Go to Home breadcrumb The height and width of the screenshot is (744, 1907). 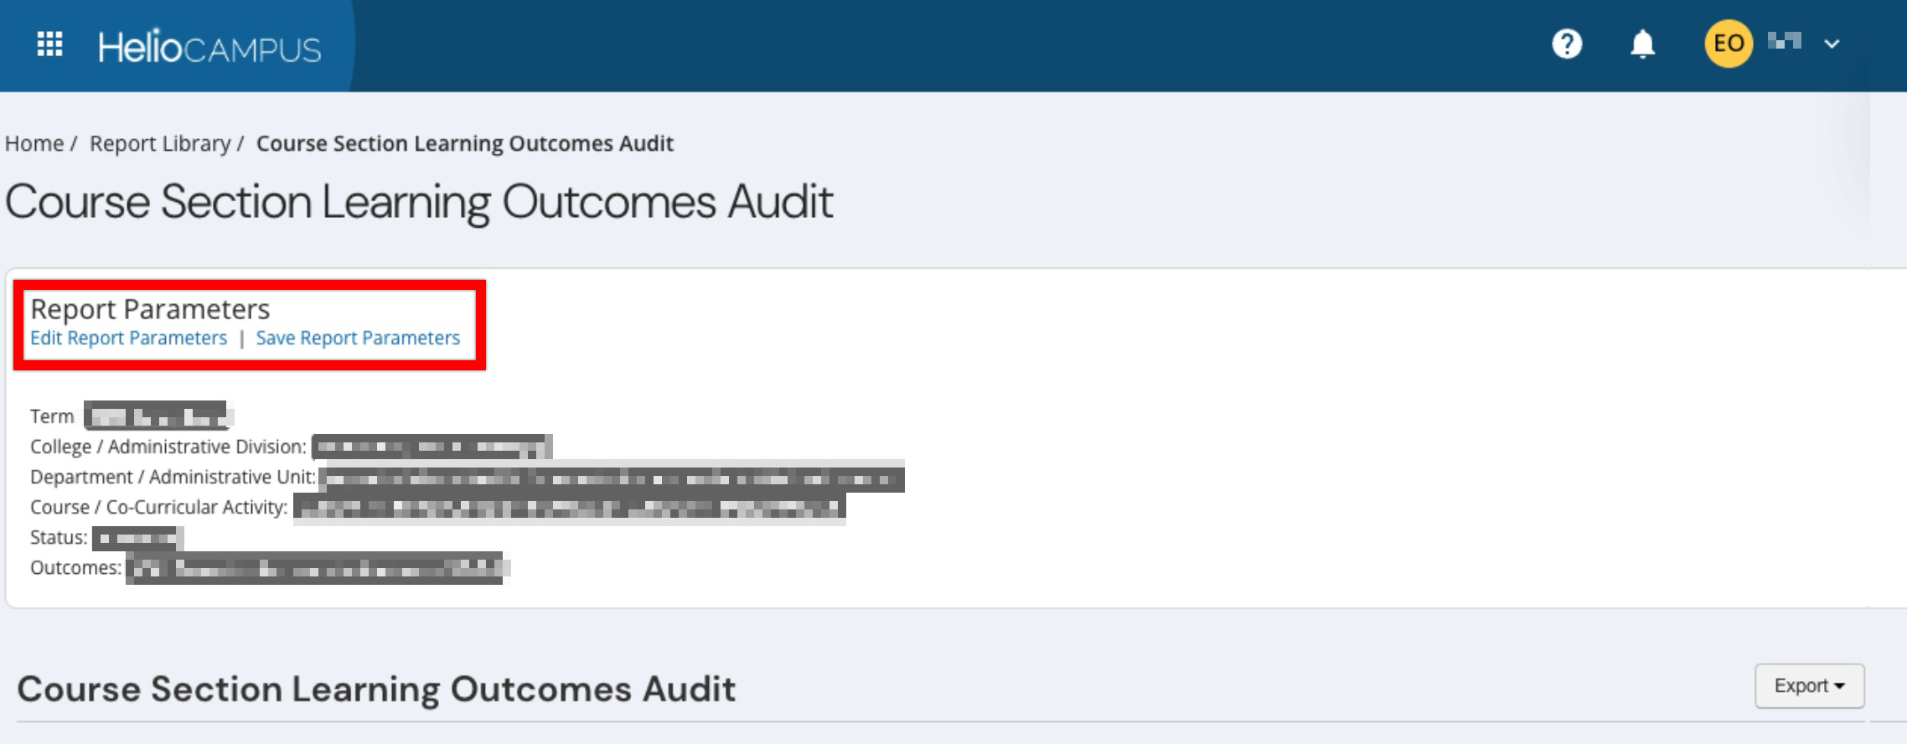[x=34, y=143]
